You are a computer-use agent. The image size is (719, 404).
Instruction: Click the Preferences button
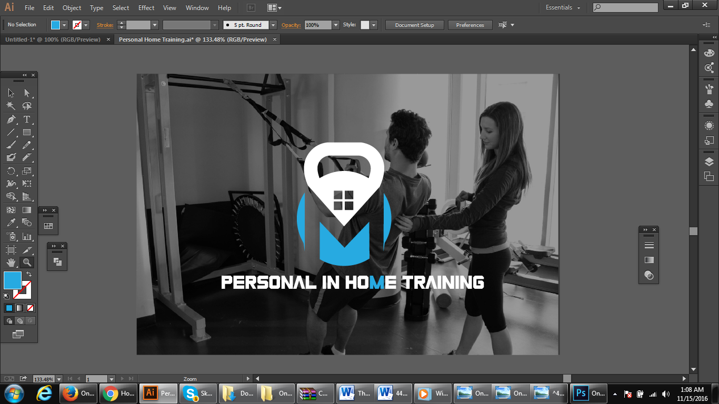click(x=470, y=25)
